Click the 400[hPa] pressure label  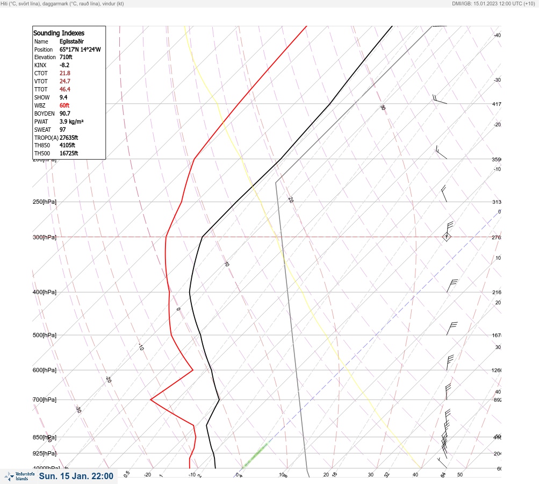pyautogui.click(x=45, y=292)
